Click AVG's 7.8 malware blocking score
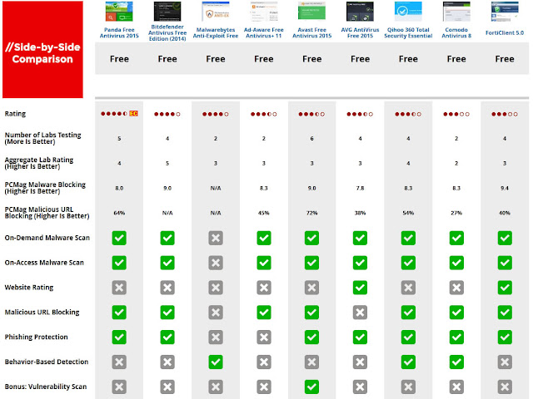This screenshot has height=399, width=533. click(360, 189)
